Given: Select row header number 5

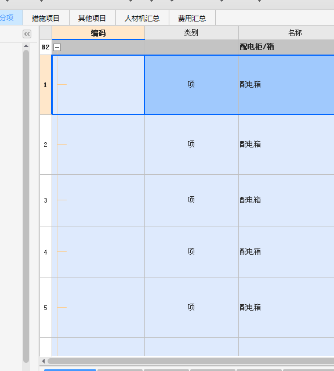Looking at the screenshot, I should (45, 308).
